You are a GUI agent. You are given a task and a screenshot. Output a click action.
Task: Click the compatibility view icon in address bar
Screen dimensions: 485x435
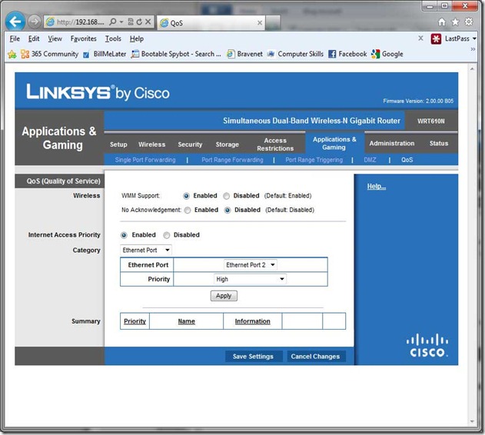pyautogui.click(x=131, y=22)
